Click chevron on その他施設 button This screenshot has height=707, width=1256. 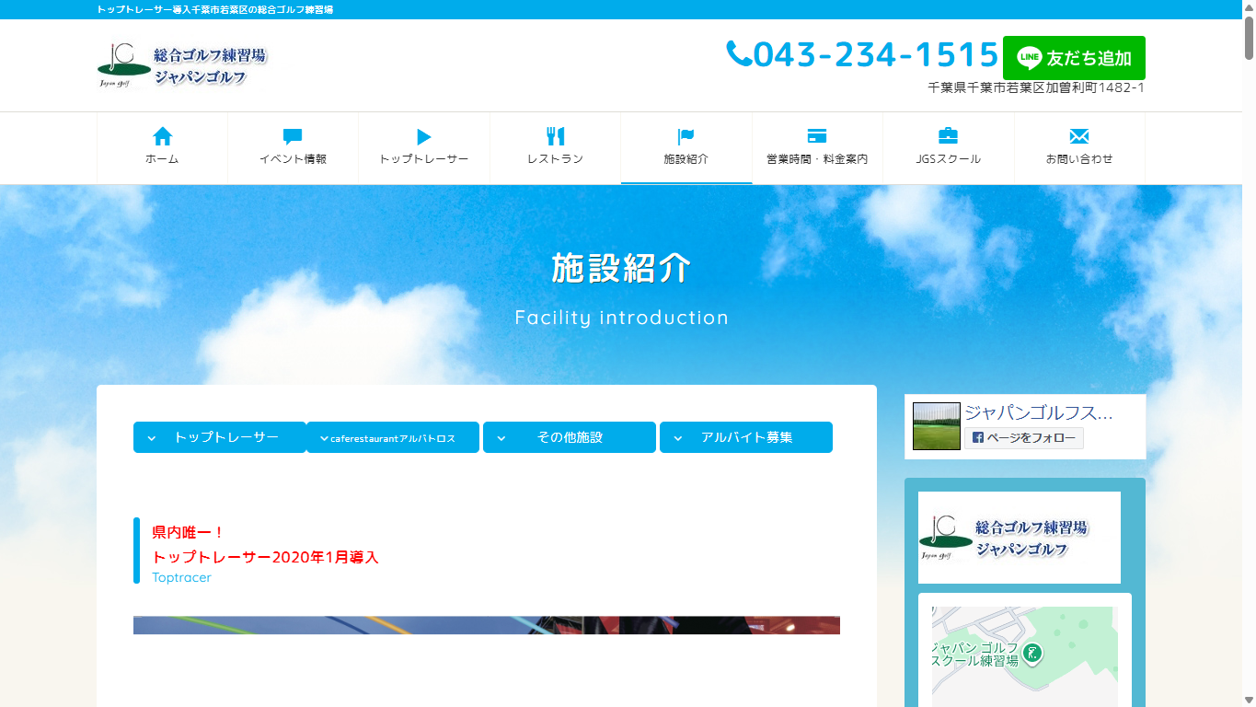coord(501,438)
